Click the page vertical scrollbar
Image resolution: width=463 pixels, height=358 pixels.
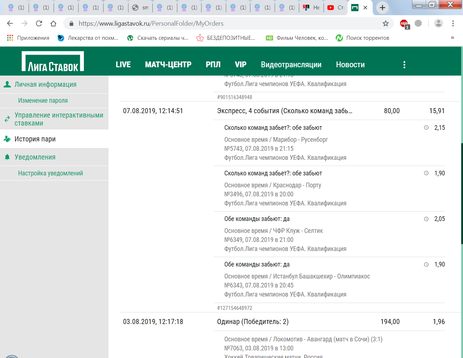pos(462,193)
